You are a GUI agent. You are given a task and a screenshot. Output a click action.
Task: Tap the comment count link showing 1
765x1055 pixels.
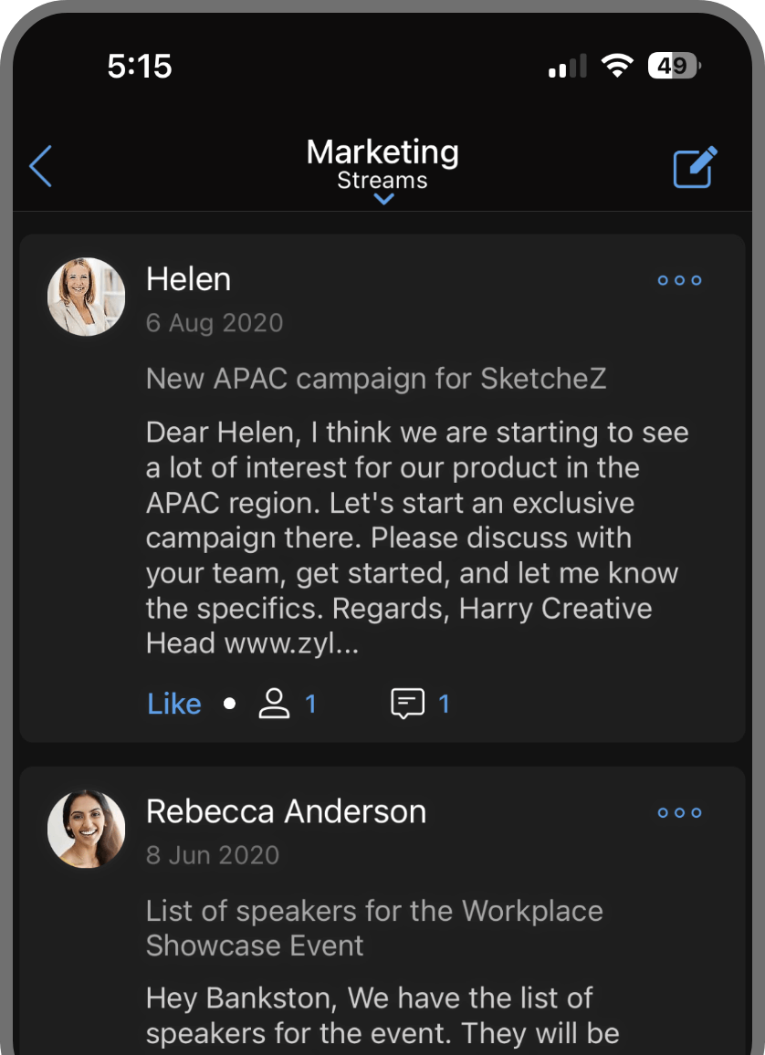[x=445, y=703]
